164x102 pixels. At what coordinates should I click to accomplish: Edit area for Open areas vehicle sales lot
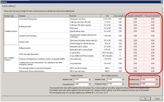pos(120,40)
